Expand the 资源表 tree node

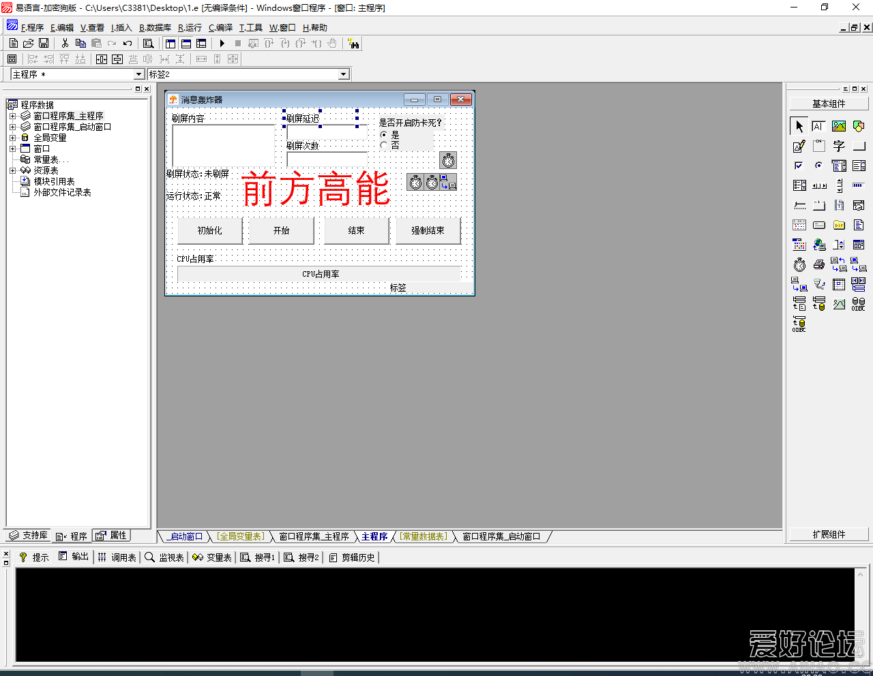coord(12,170)
